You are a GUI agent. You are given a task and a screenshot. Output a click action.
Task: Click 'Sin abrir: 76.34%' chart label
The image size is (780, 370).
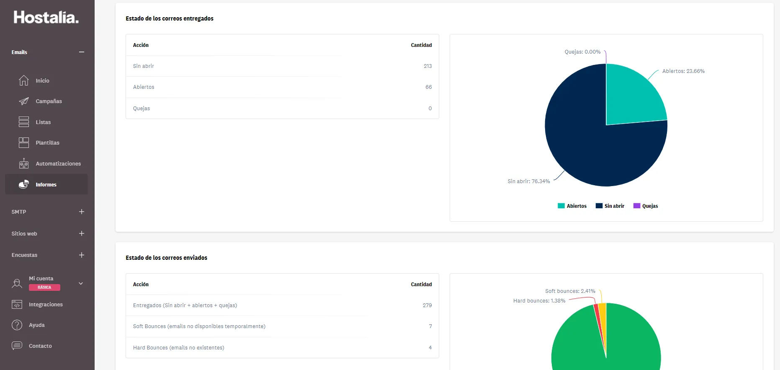[529, 181]
